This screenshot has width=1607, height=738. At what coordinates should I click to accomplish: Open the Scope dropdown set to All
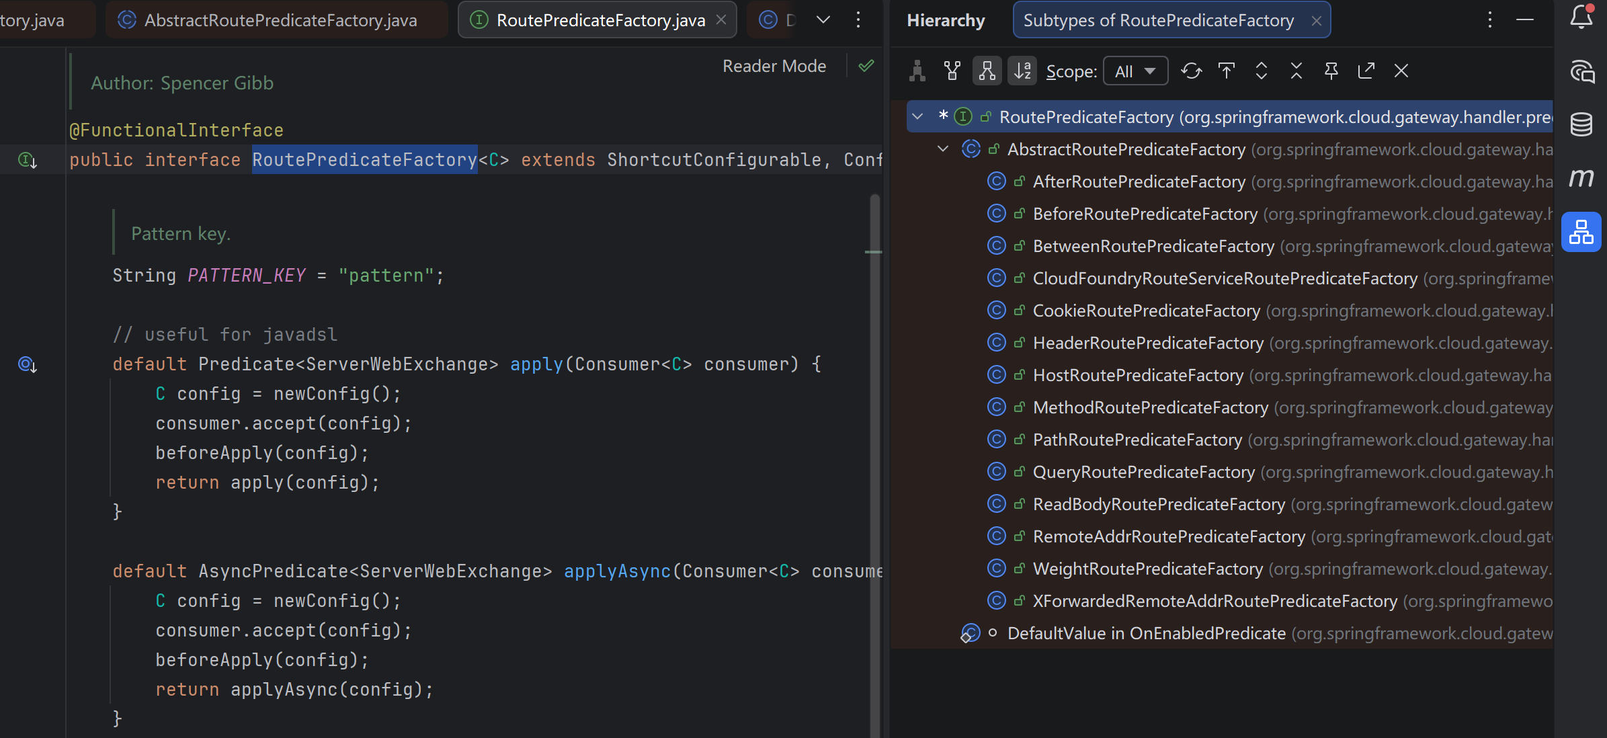coord(1135,71)
